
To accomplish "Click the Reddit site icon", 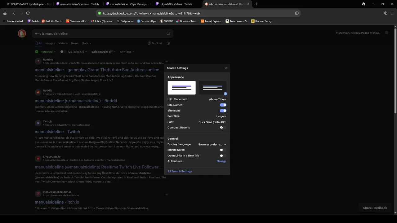I will (38, 92).
